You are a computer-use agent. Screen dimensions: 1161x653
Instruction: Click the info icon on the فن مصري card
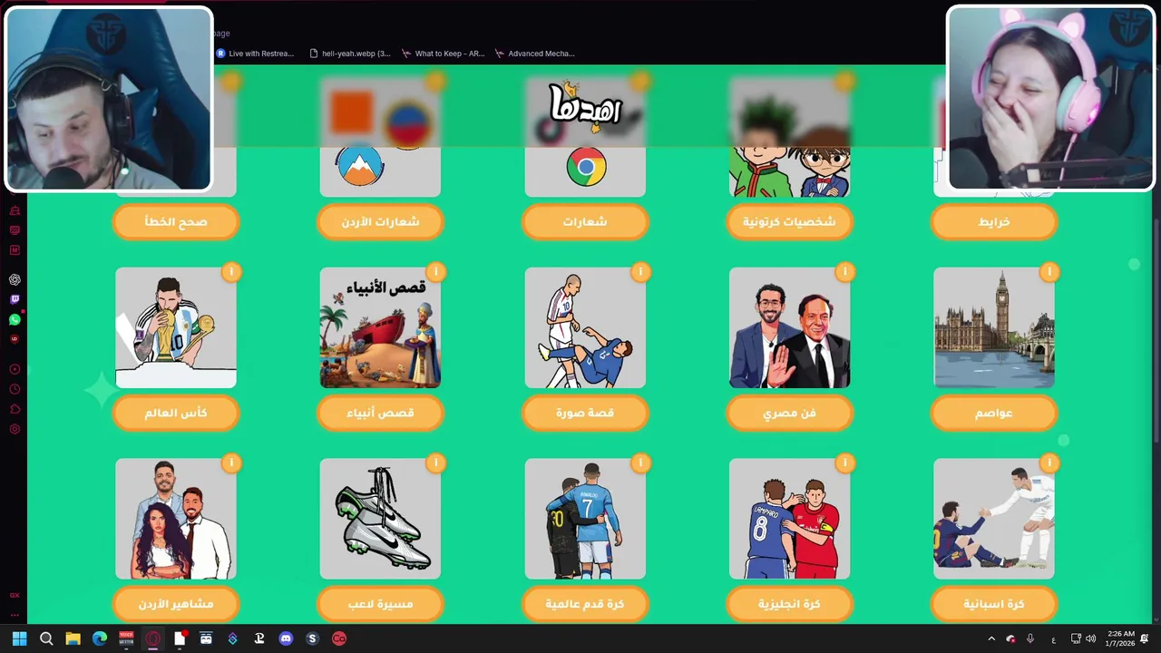845,271
